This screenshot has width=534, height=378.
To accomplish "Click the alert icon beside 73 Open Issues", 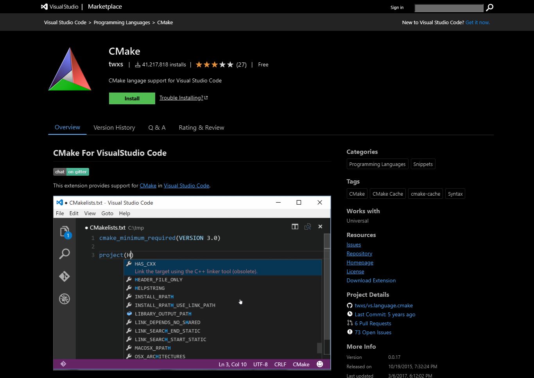I will click(350, 332).
